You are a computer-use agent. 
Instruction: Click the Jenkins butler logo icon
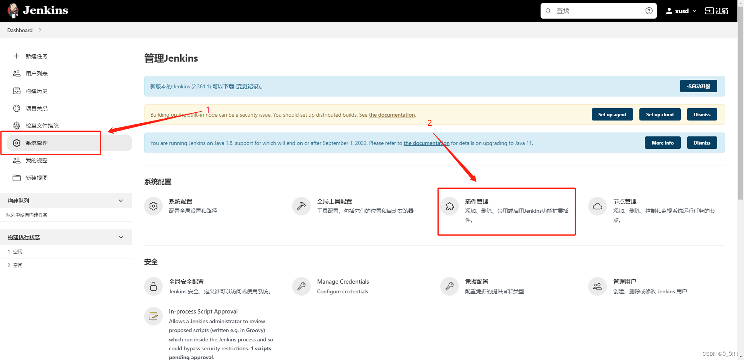coord(13,10)
